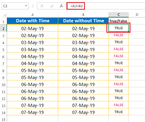Viewport: 145px width, 122px height.
Task: Select cell C5 showing FALSE
Action: (x=119, y=49)
